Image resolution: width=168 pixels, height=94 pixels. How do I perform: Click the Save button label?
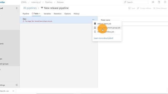(133, 8)
